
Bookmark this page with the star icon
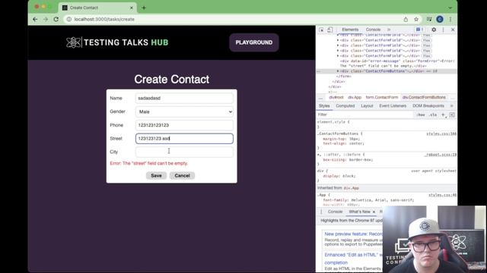coord(416,19)
